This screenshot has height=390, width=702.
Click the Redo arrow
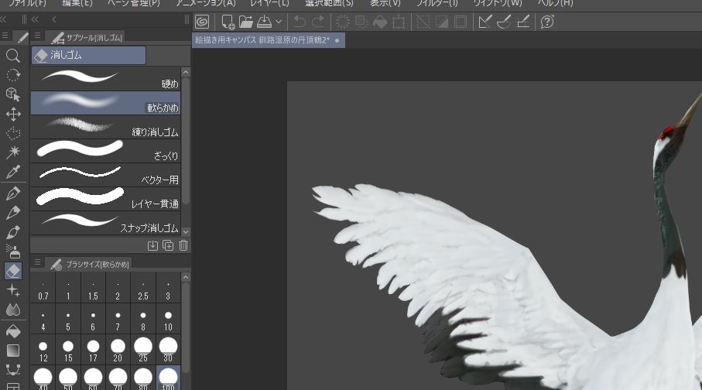[318, 22]
